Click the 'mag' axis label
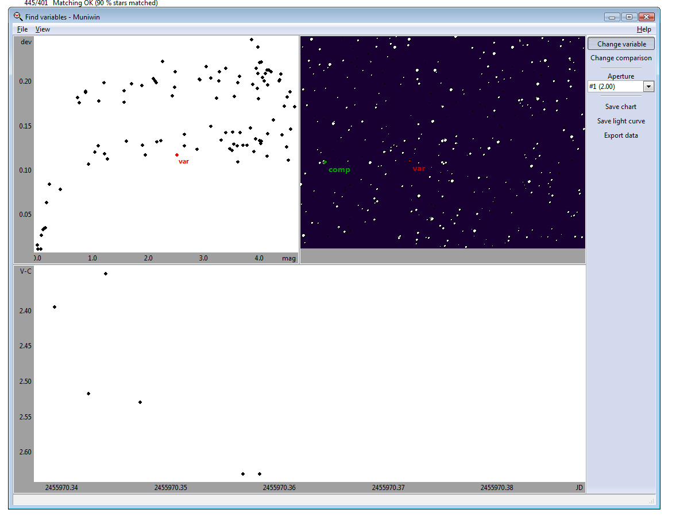 [289, 258]
